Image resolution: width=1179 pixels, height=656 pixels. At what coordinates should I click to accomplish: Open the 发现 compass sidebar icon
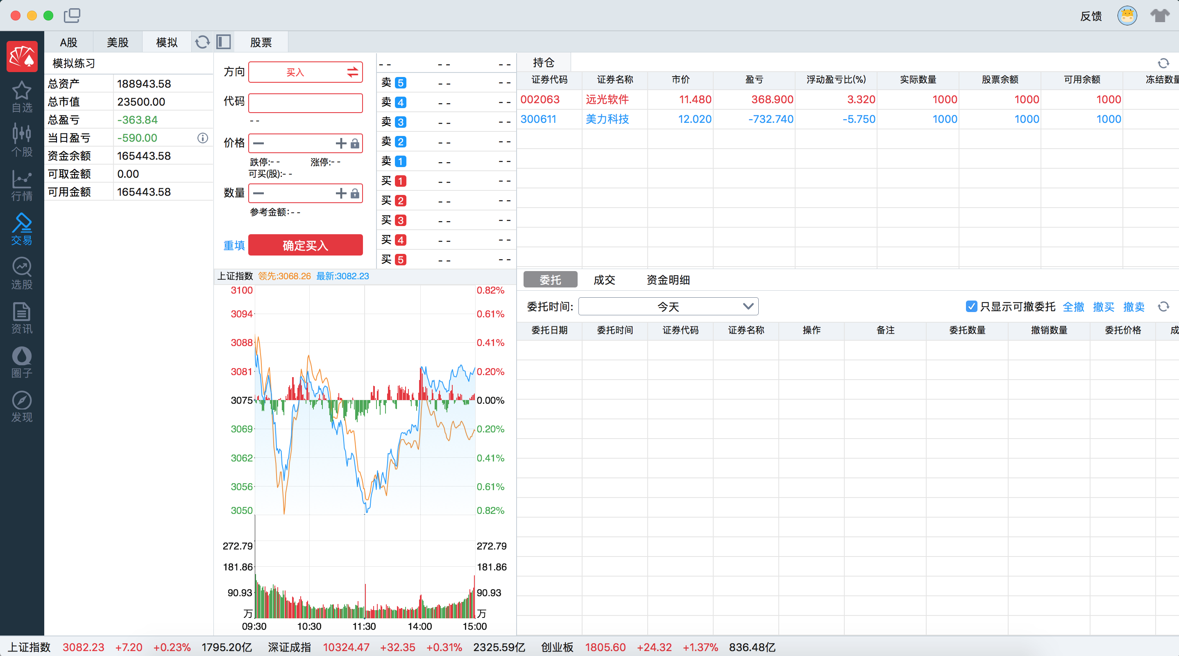point(22,406)
